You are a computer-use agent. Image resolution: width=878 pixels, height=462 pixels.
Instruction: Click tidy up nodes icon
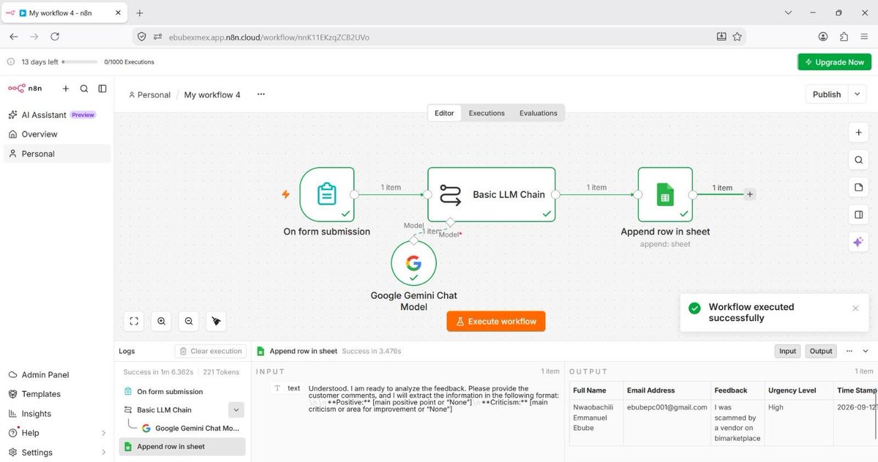[217, 321]
